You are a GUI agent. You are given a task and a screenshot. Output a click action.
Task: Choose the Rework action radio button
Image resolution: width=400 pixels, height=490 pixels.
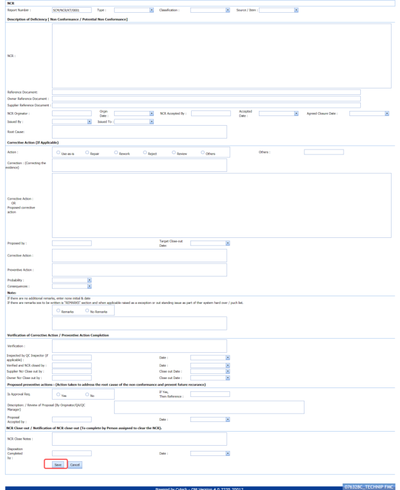(116, 153)
